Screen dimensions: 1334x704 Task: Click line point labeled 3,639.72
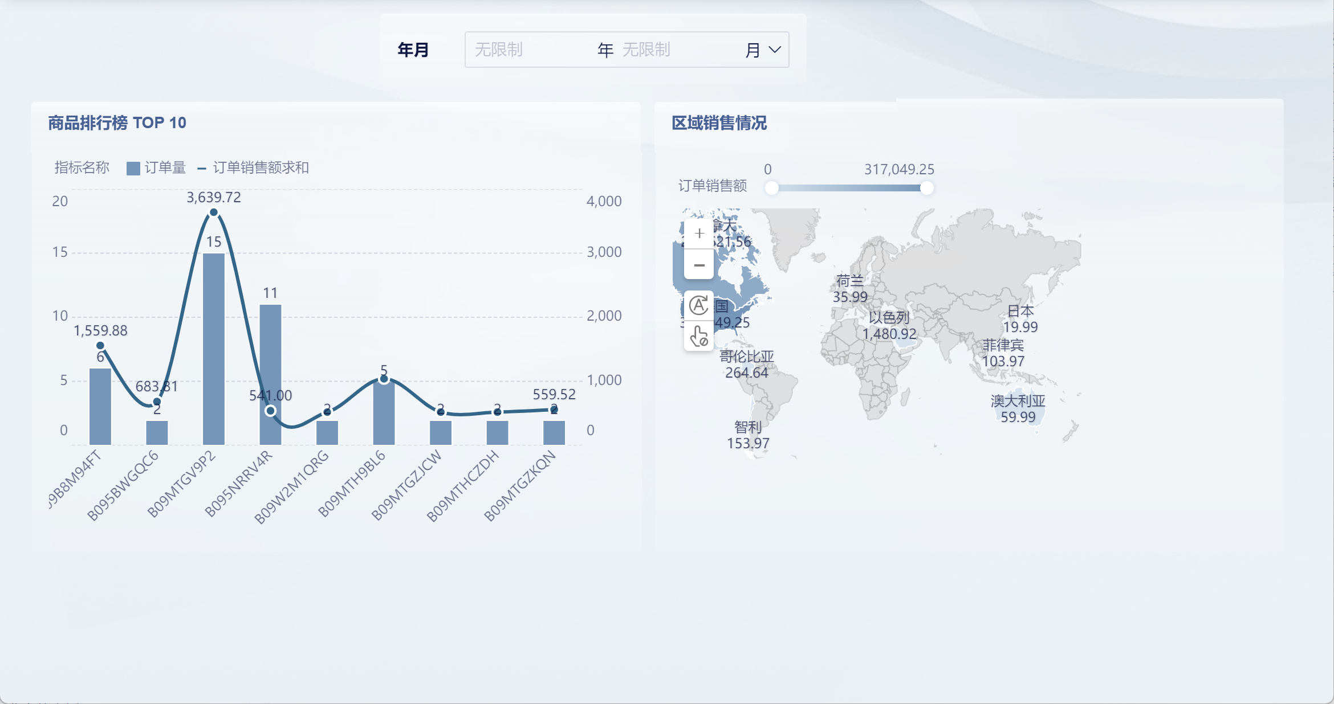pyautogui.click(x=214, y=212)
